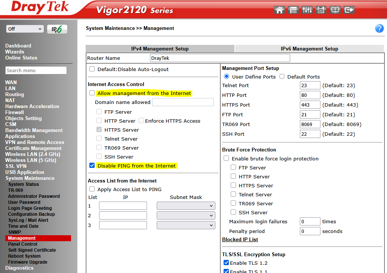Open Certificate Management menu
Screen dimensions: 387x273
click(x=33, y=148)
